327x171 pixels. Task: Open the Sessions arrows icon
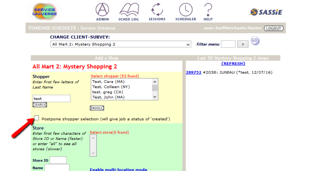click(x=157, y=12)
